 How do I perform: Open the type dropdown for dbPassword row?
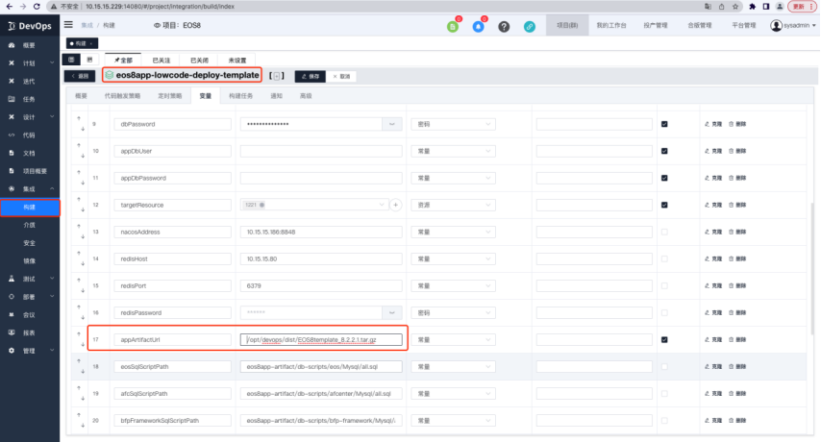pos(453,124)
